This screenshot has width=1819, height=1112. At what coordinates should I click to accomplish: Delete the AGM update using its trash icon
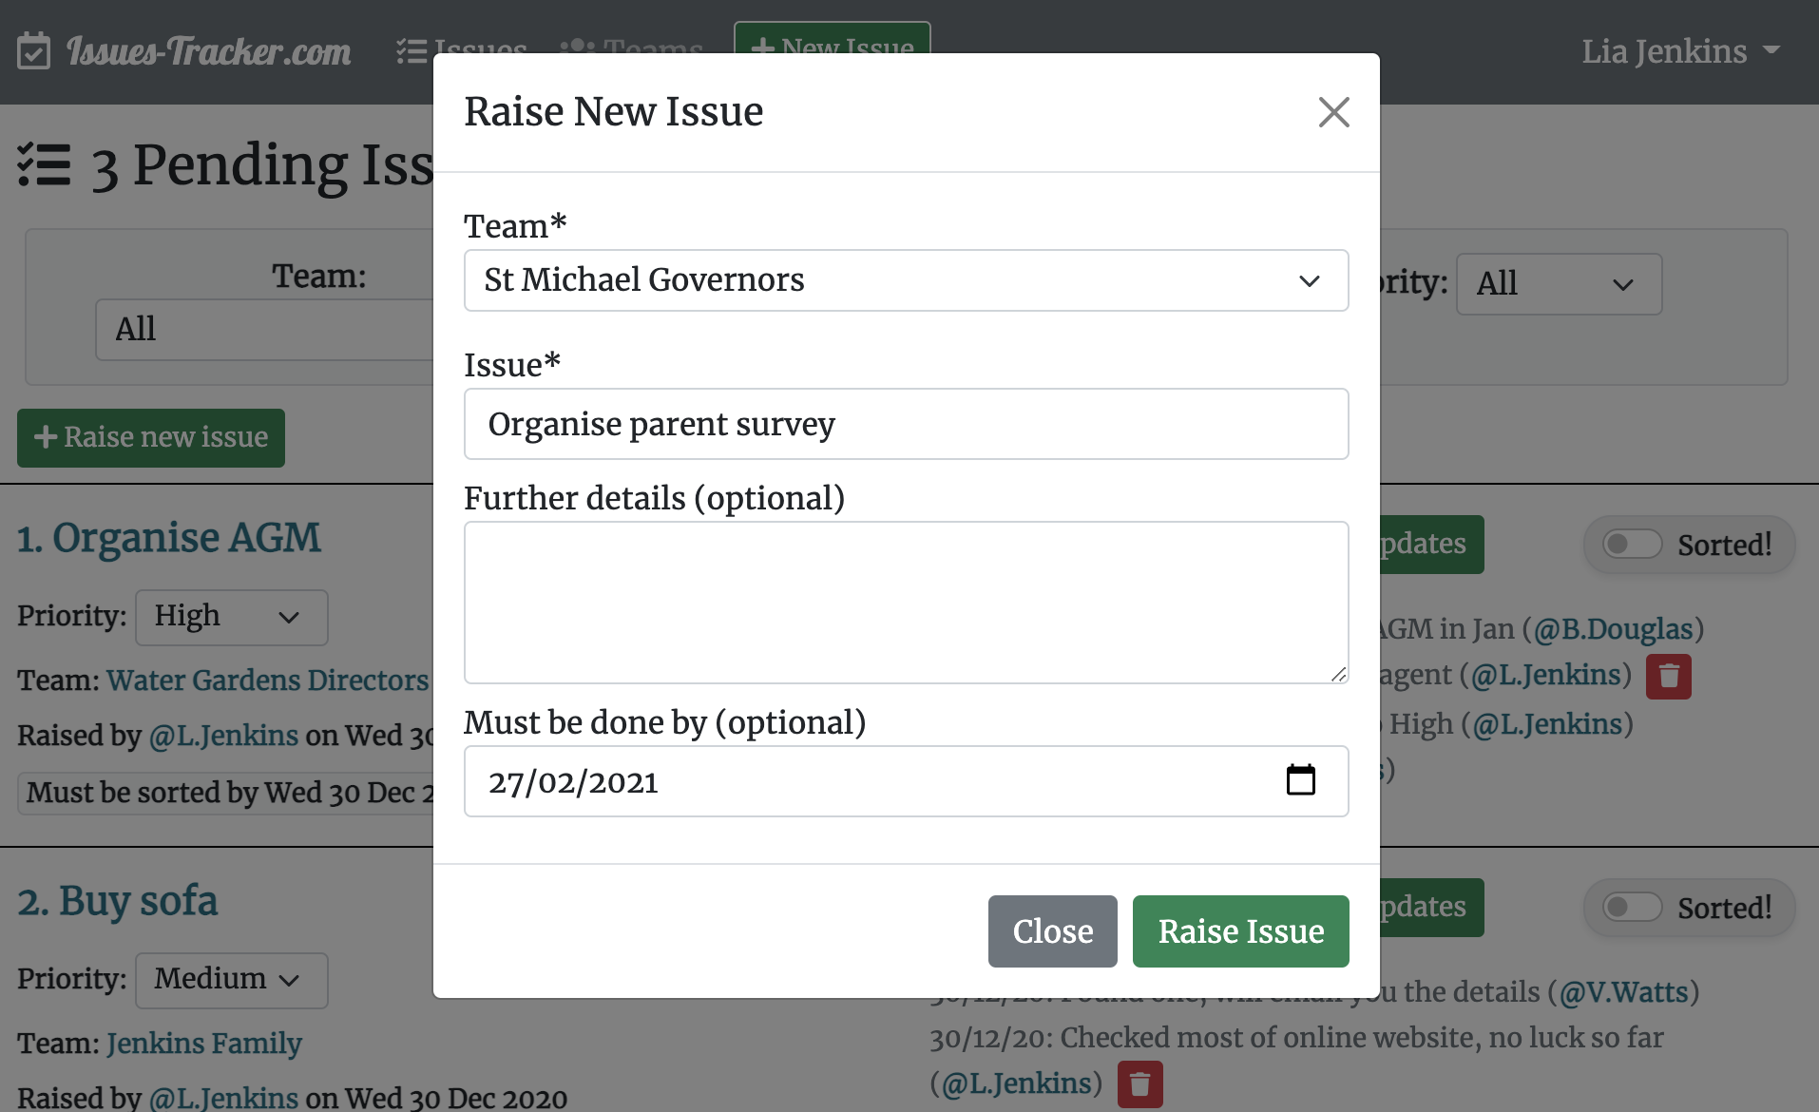(1670, 676)
